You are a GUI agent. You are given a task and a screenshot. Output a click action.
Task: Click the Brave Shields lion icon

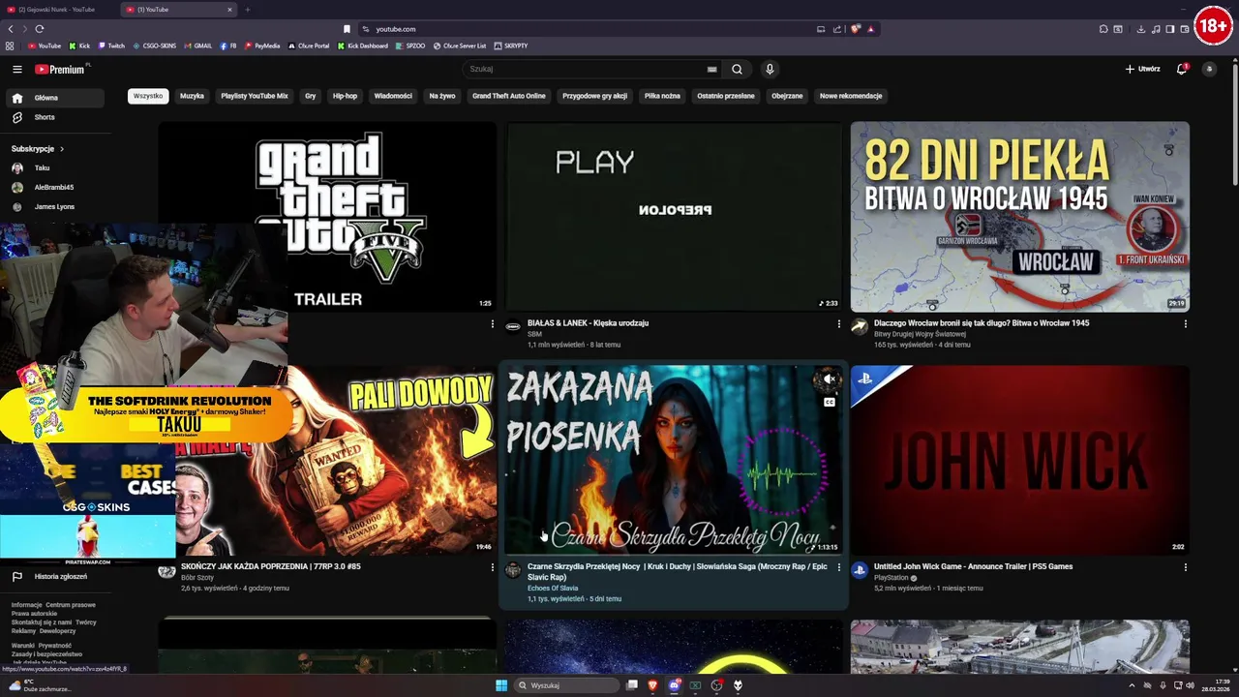point(856,29)
